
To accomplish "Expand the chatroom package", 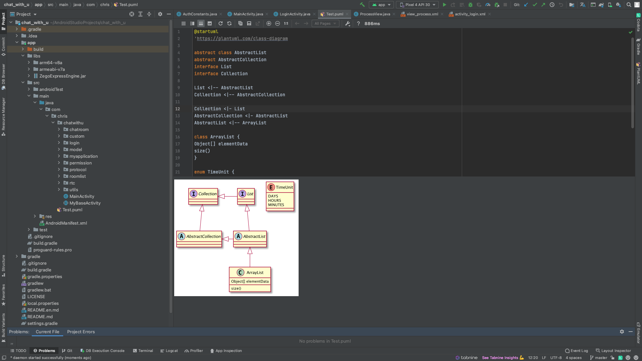I will pos(59,129).
